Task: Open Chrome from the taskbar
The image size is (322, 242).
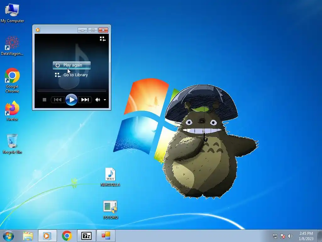Action: pyautogui.click(x=67, y=236)
